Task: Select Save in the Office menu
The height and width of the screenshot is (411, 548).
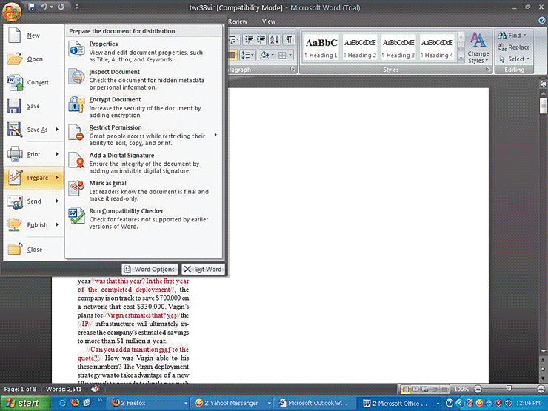Action: click(33, 106)
